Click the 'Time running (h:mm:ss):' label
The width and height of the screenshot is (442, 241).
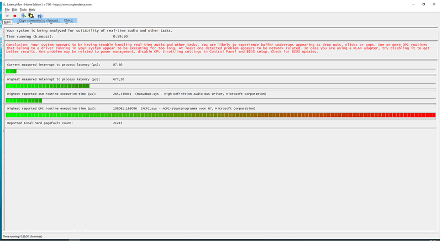30,36
